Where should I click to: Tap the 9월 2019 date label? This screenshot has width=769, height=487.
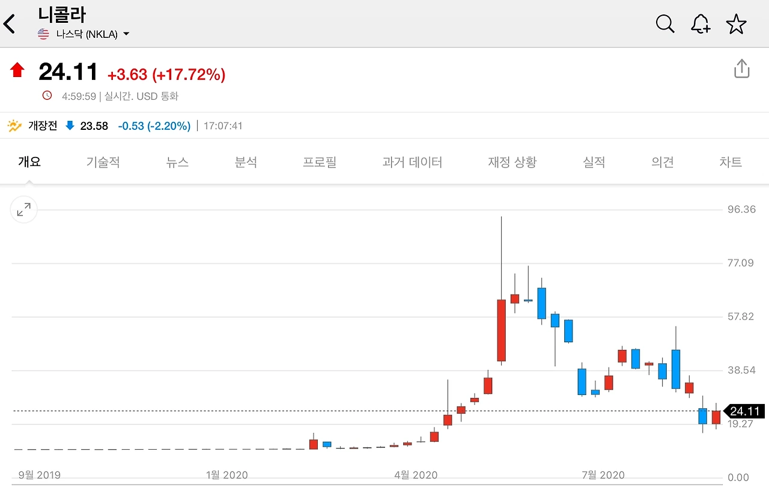pos(40,475)
